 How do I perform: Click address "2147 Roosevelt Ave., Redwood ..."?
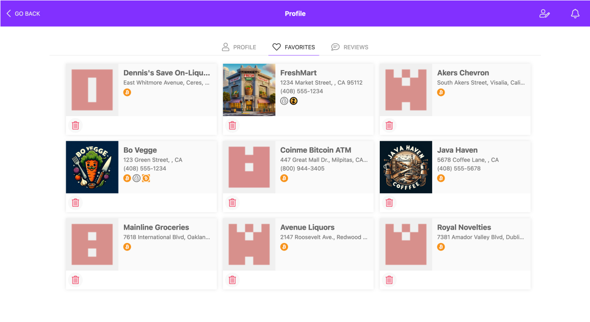pos(324,237)
